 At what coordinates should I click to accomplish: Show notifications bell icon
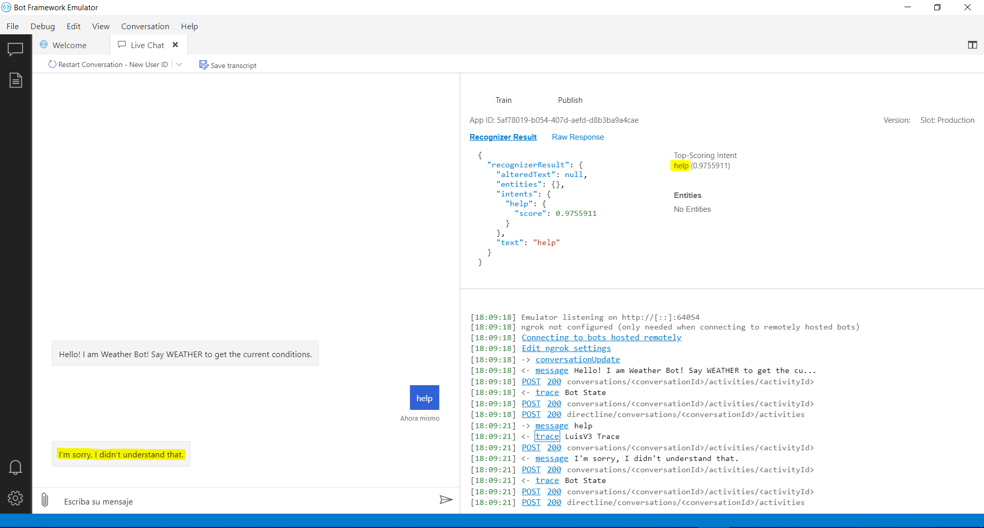point(15,467)
